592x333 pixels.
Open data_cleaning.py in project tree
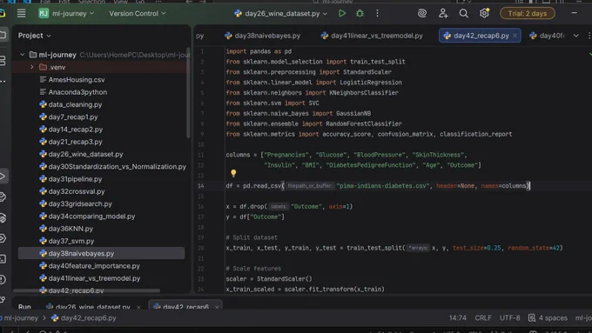71,104
